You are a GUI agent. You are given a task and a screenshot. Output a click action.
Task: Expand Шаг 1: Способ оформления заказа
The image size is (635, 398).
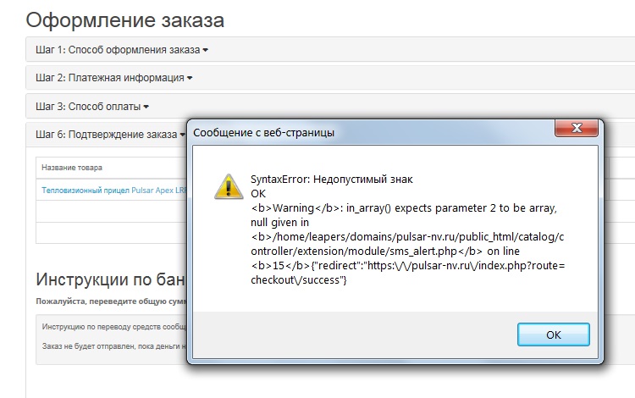(121, 50)
